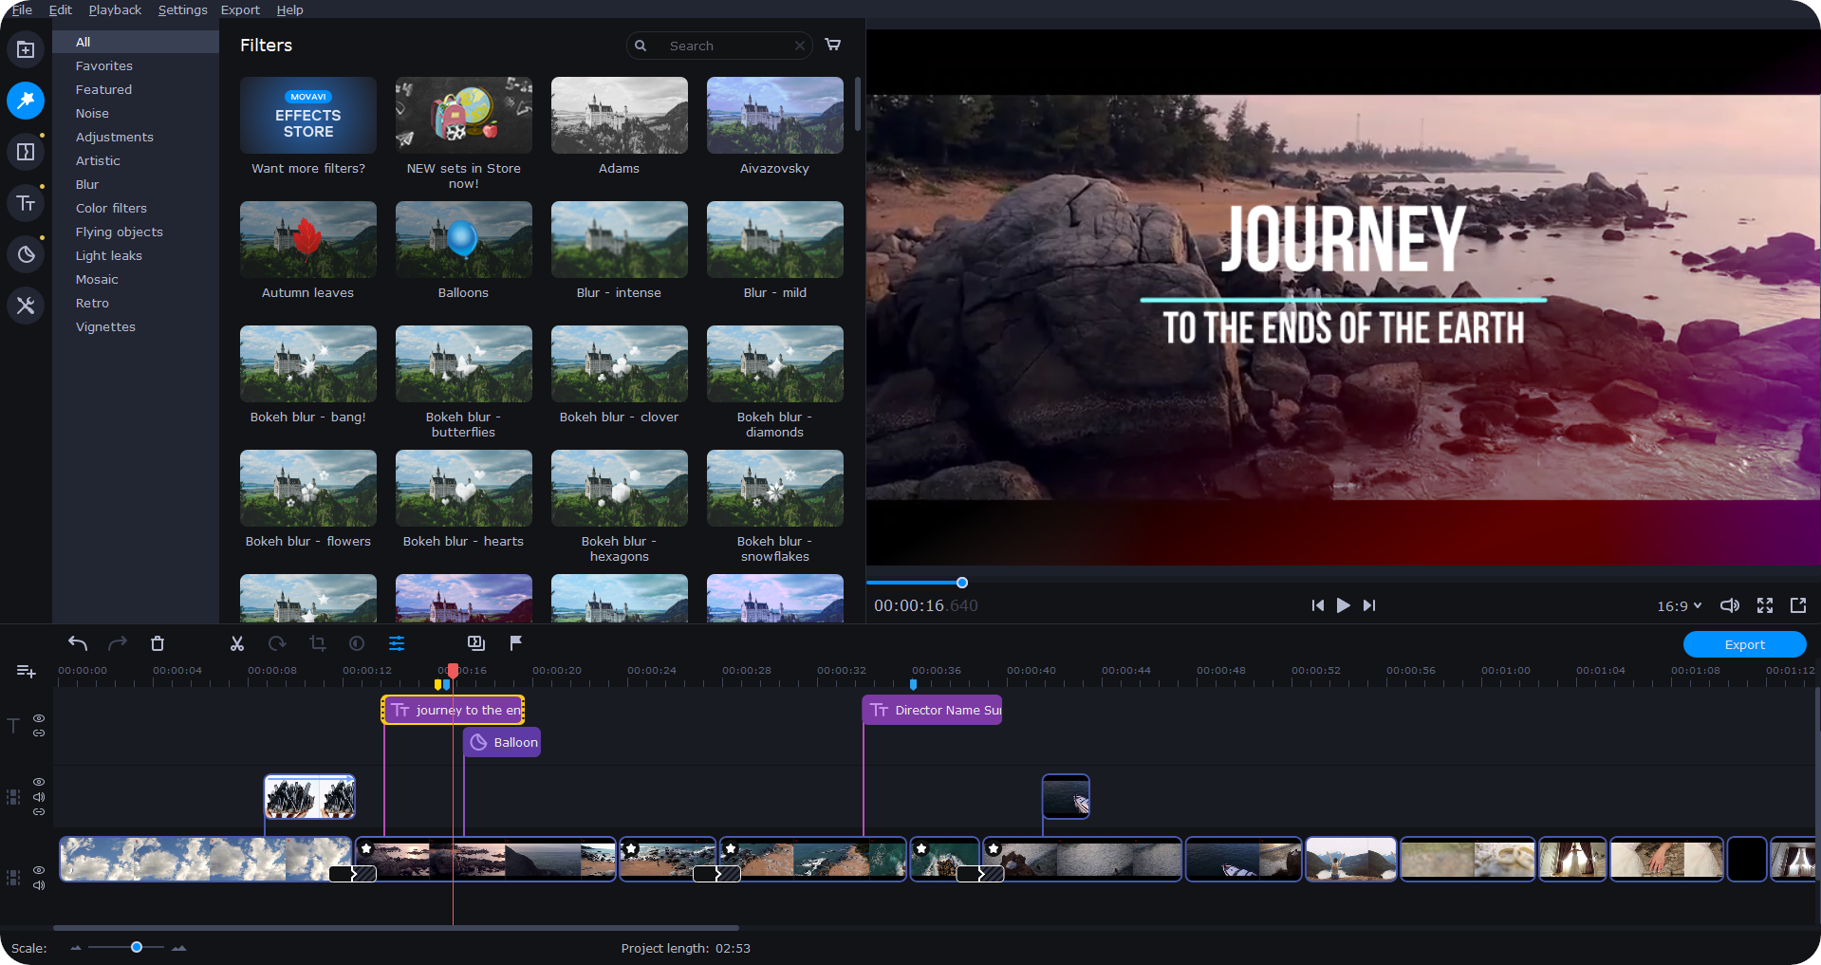Add a timeline marker flag
1821x965 pixels.
pyautogui.click(x=516, y=643)
